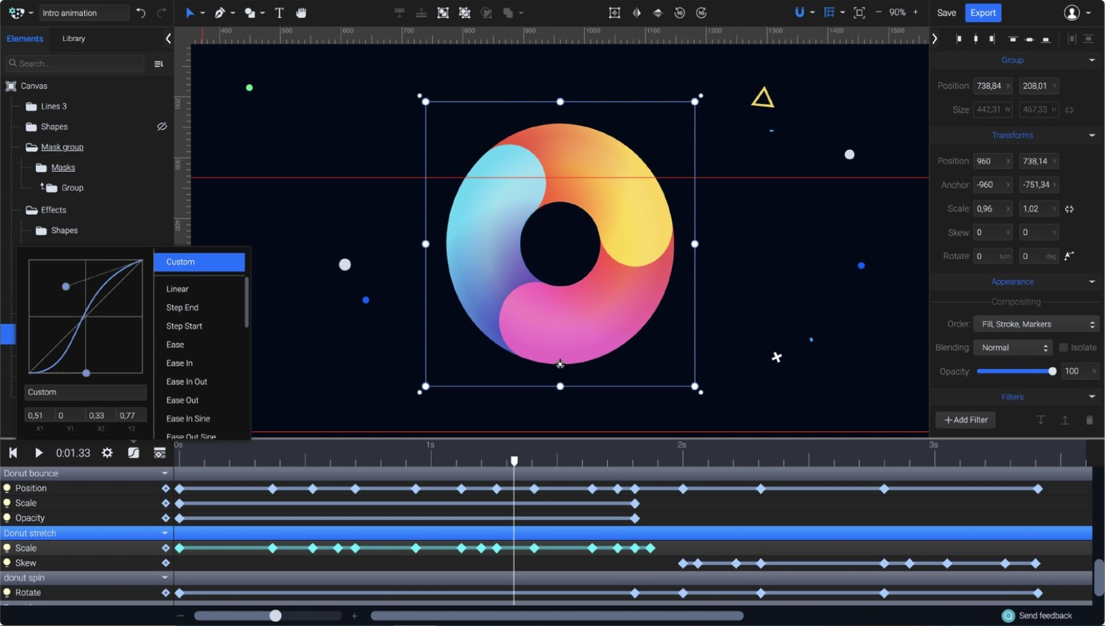Select the arrow Selection tool

(x=190, y=13)
